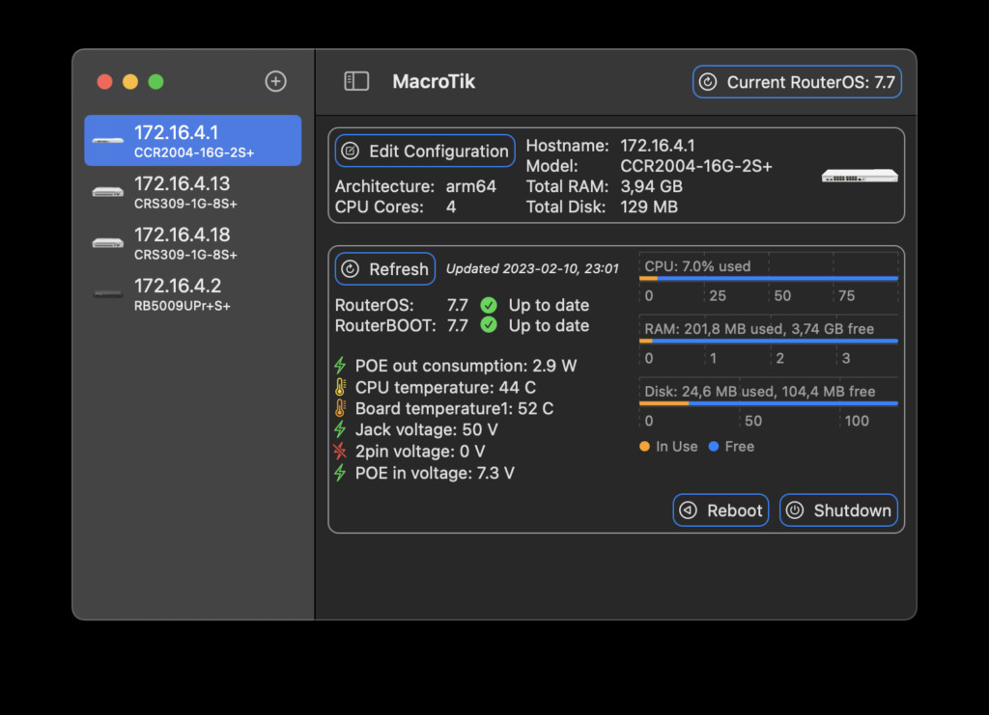Click the Board temperature1 thermometer icon
989x715 pixels.
340,408
